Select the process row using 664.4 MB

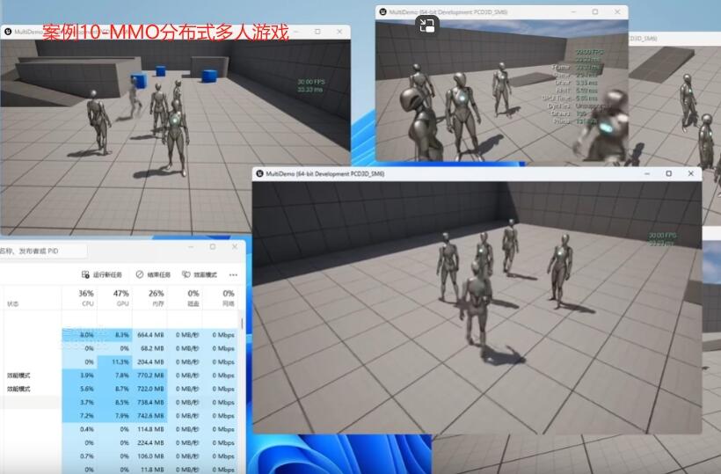(x=119, y=335)
